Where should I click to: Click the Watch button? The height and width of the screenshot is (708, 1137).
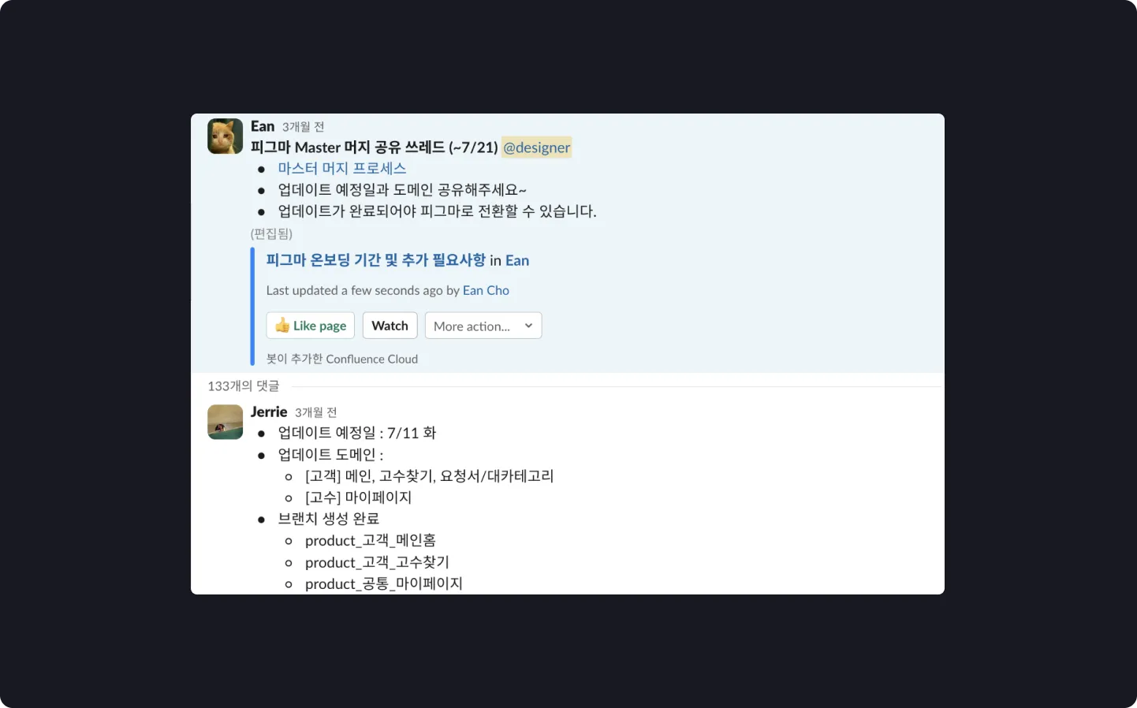[x=390, y=326]
